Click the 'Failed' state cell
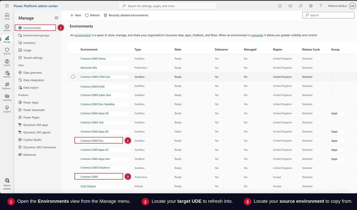The height and width of the screenshot is (210, 357). click(178, 132)
